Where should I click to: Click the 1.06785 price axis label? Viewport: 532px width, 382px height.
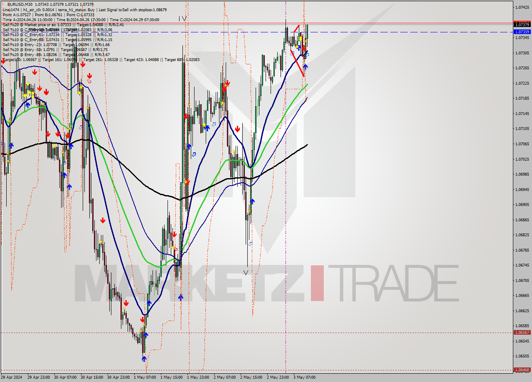[x=522, y=250]
